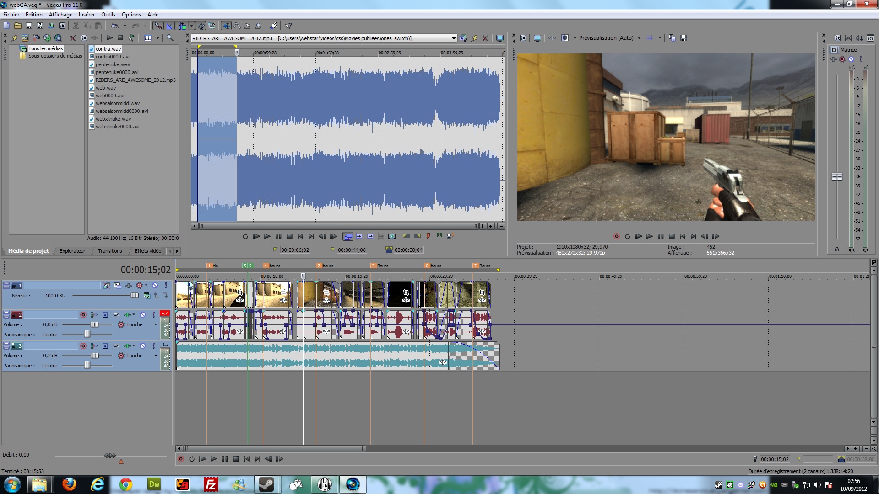879x494 pixels.
Task: Select contra0000.avi in media list
Action: [112, 57]
